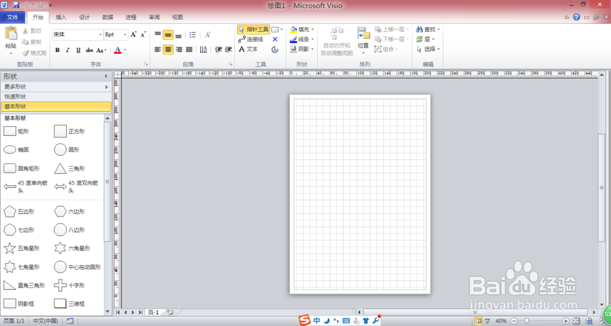Click the increase indent icon
Image resolution: width=611 pixels, height=326 pixels.
point(229,50)
